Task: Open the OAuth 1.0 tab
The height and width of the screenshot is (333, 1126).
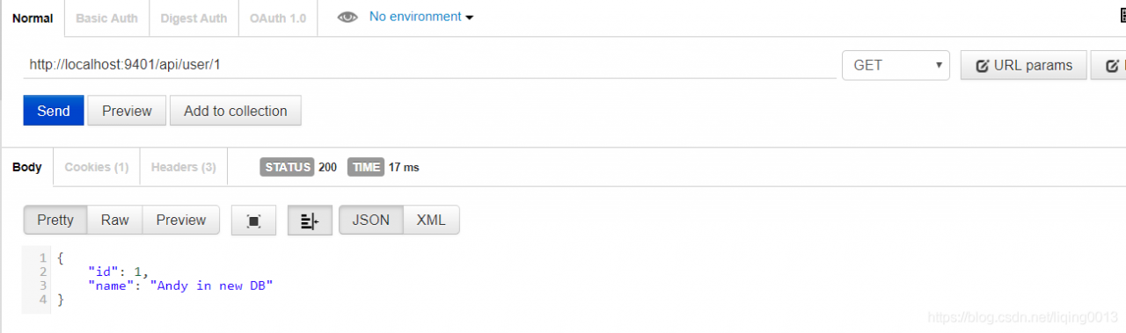Action: pos(278,18)
